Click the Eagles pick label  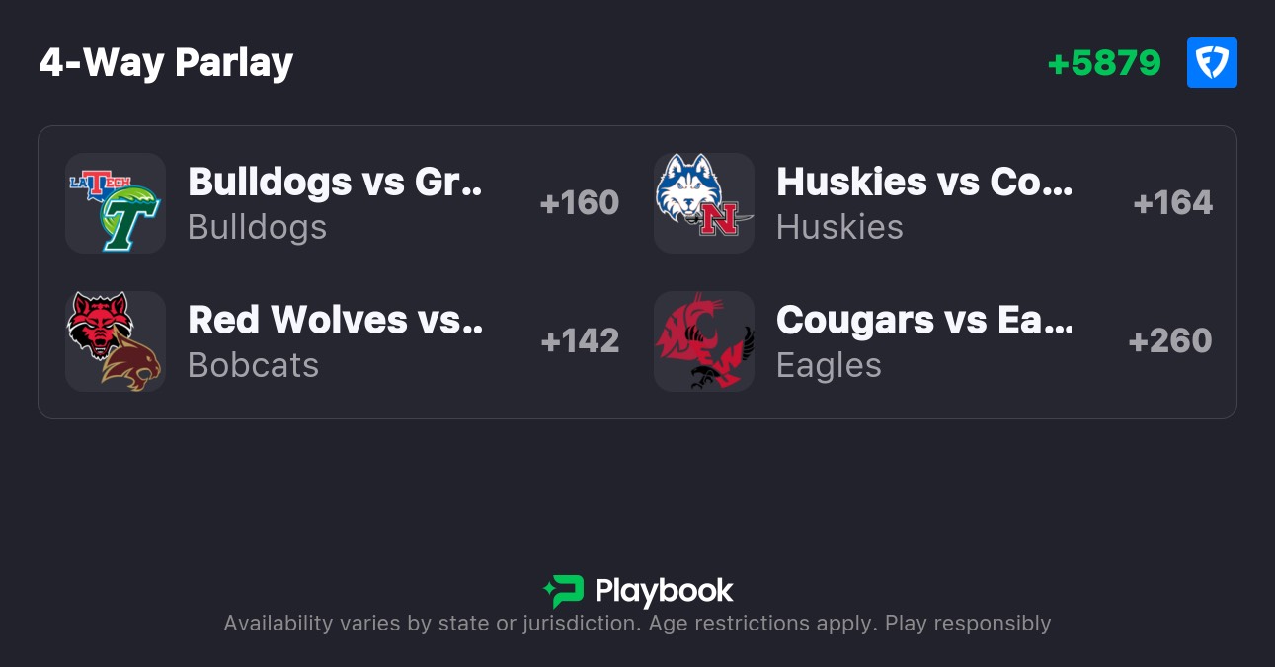(x=829, y=365)
